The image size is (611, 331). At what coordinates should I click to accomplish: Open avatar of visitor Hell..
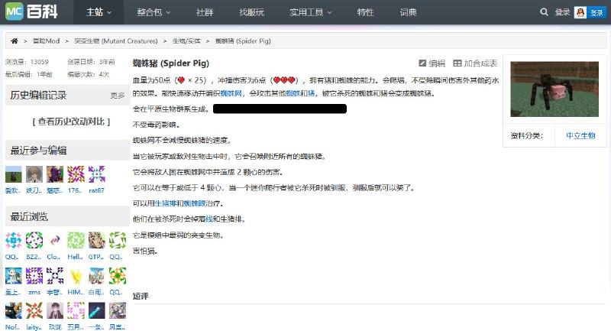(76, 240)
